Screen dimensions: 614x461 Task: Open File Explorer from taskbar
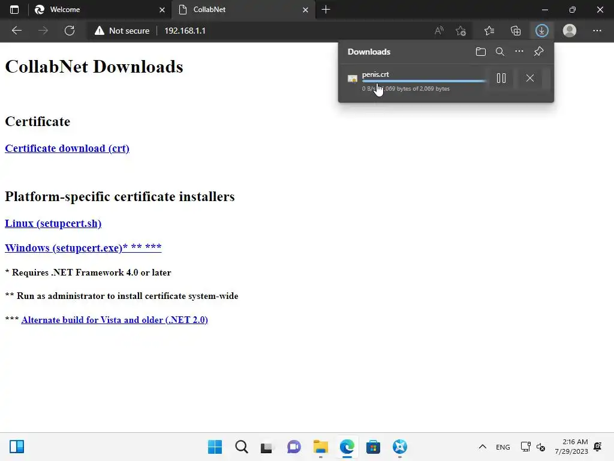pyautogui.click(x=321, y=447)
